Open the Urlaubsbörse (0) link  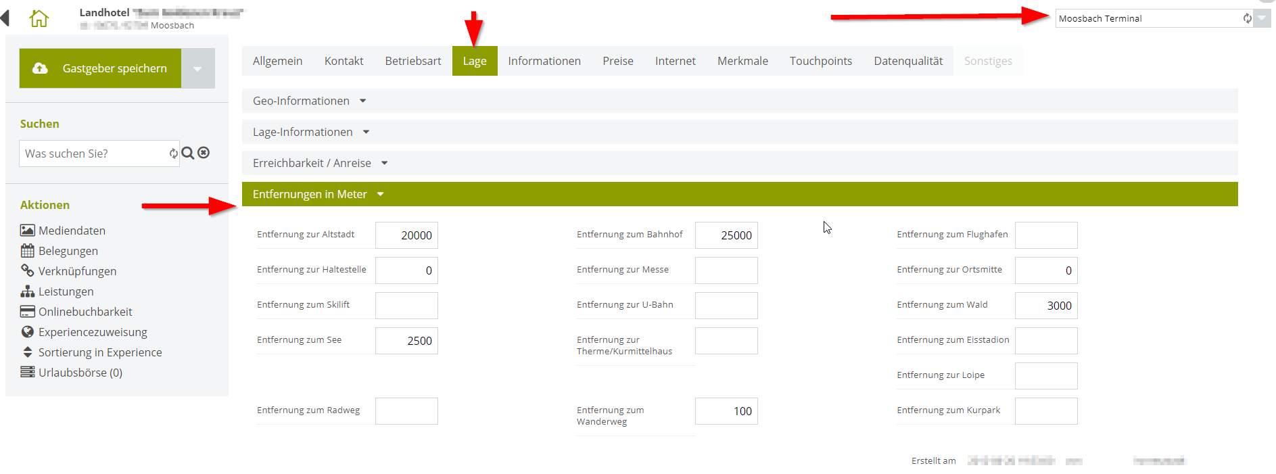[80, 373]
